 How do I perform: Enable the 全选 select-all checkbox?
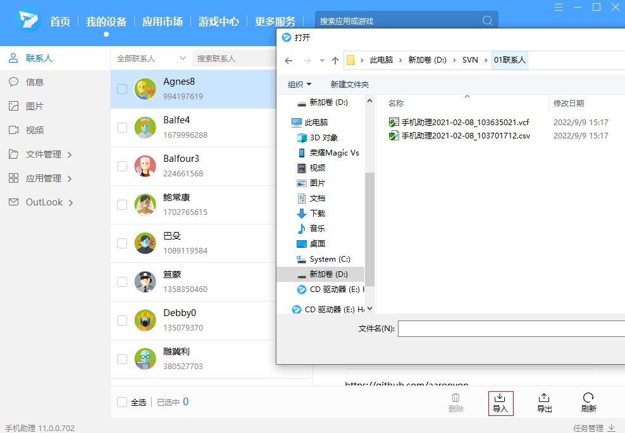point(122,402)
